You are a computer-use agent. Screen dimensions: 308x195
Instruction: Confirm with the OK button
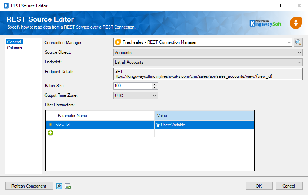click(259, 186)
